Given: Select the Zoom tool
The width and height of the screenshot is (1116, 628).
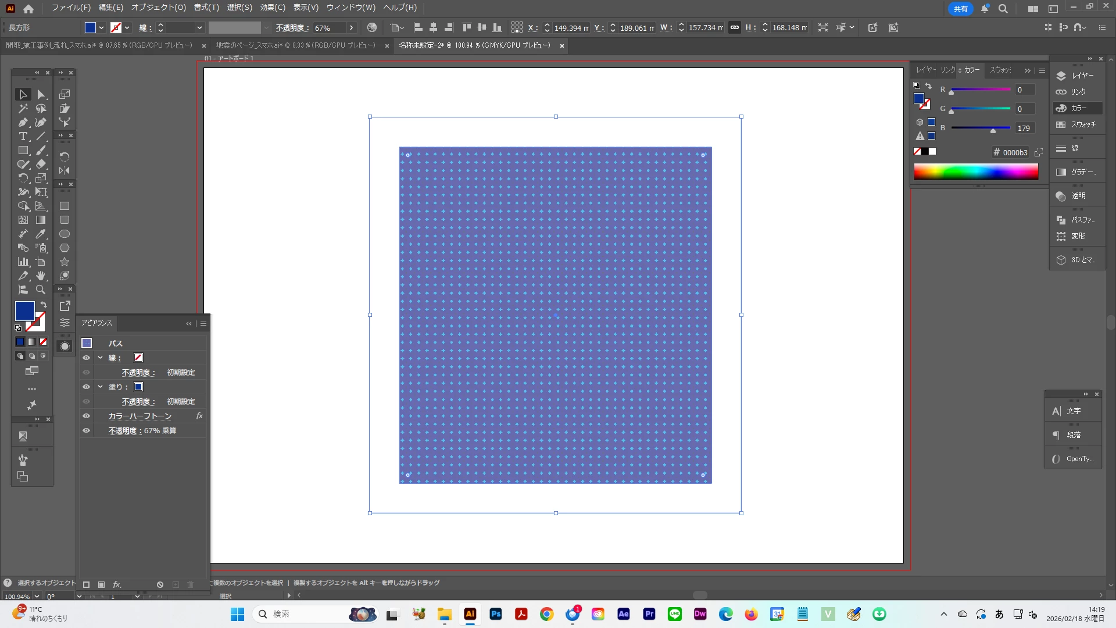Looking at the screenshot, I should coord(41,290).
